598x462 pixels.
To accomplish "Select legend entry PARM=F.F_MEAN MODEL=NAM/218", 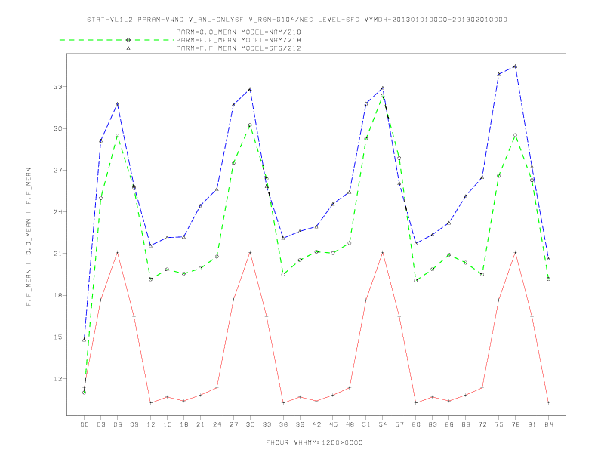I will coord(239,40).
